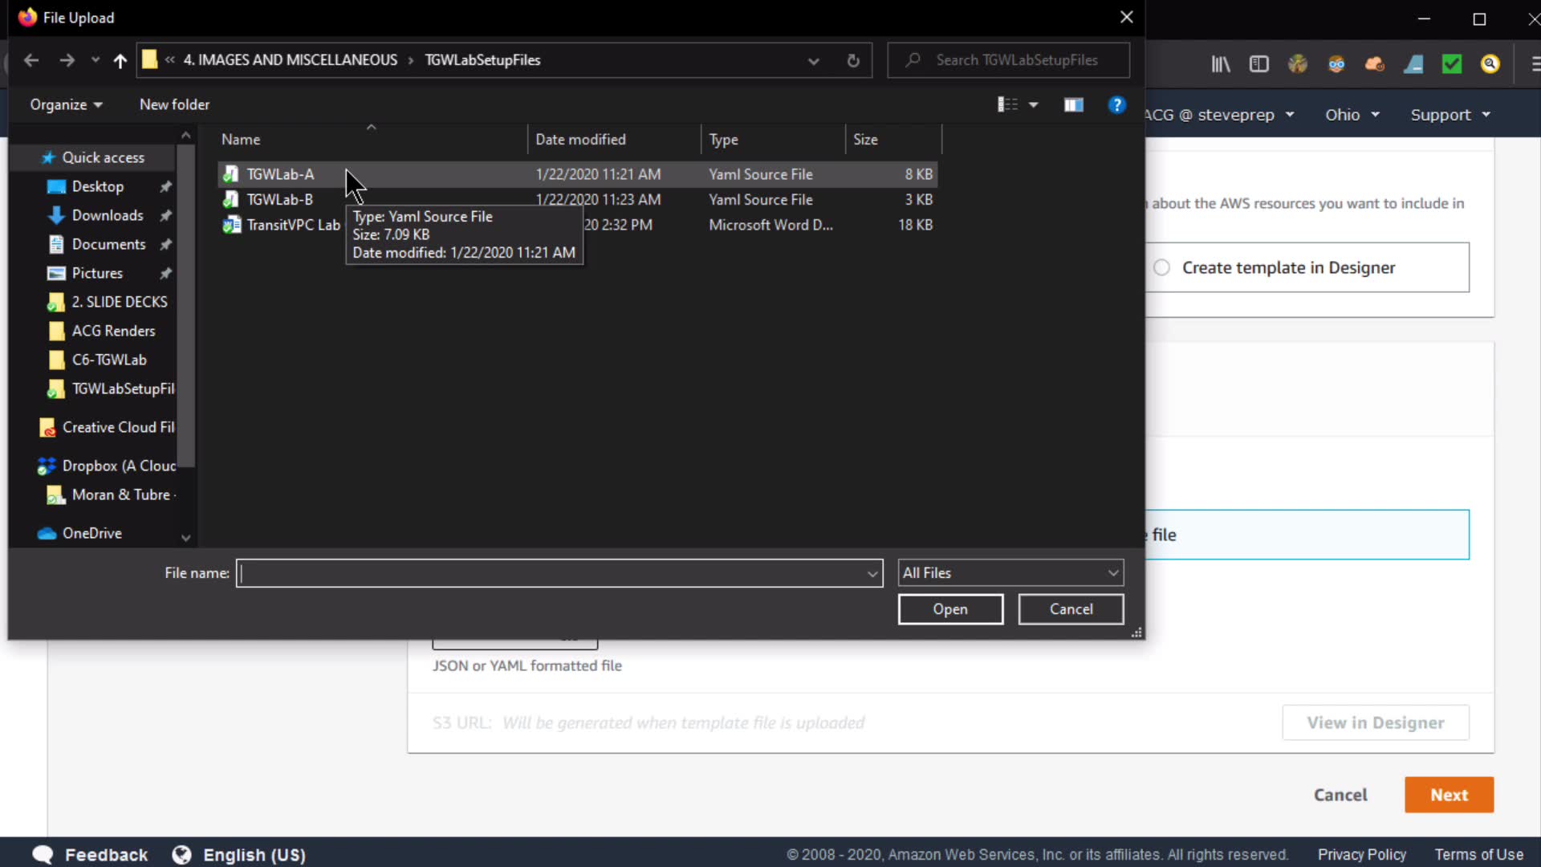Open the All Files type dropdown

pyautogui.click(x=1010, y=572)
